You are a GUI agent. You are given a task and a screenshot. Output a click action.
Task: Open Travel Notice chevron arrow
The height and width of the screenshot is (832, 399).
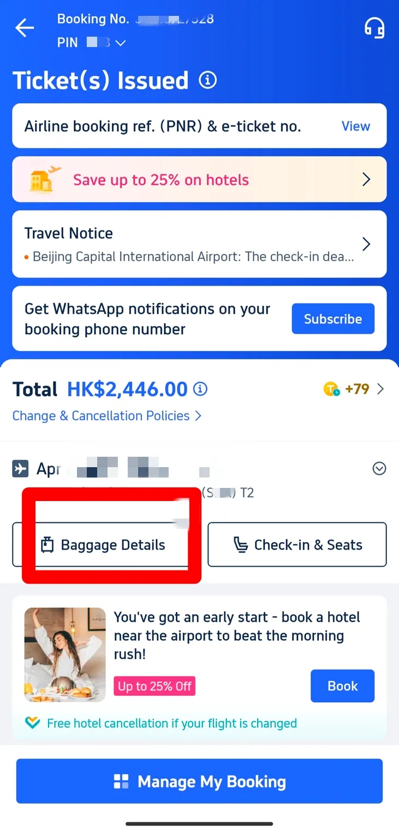pyautogui.click(x=366, y=244)
